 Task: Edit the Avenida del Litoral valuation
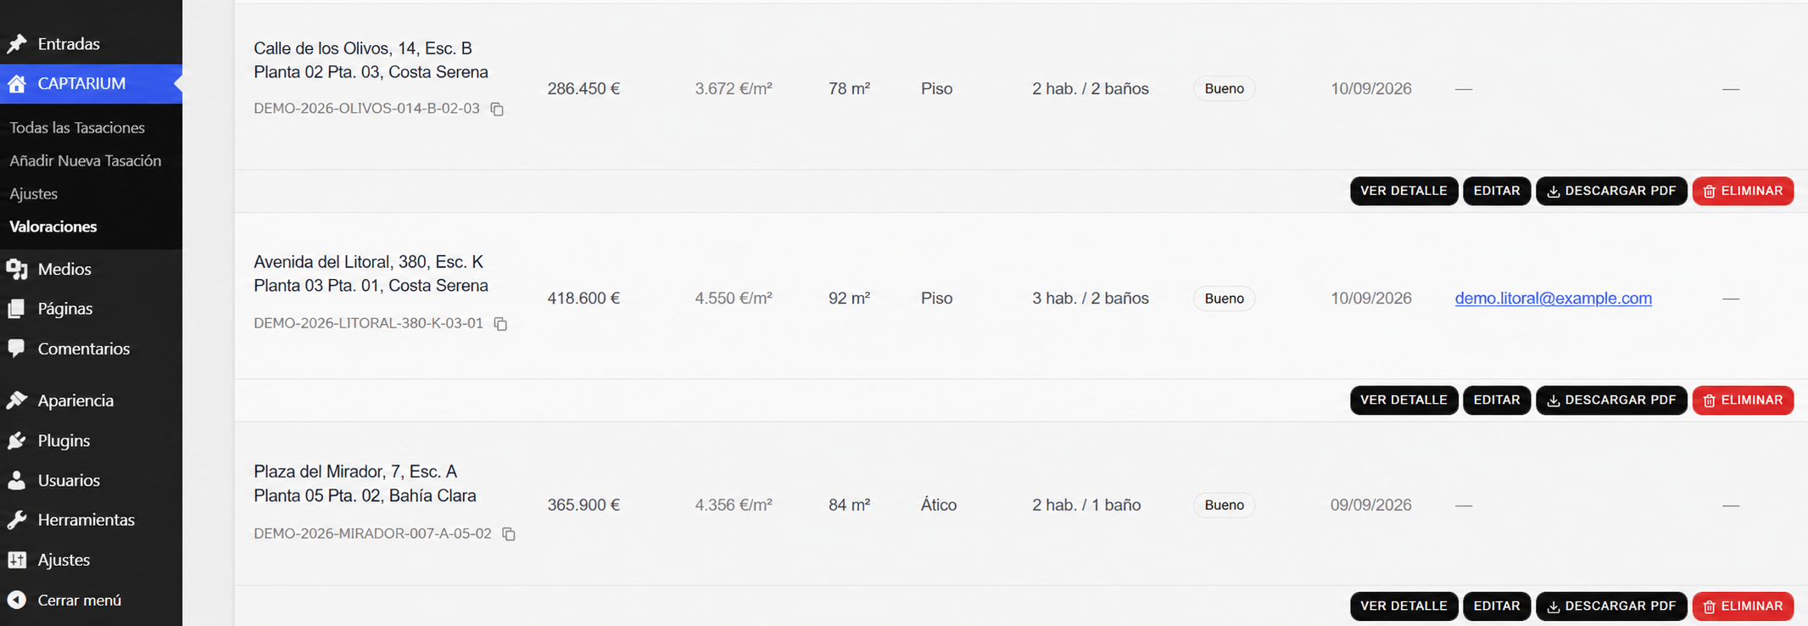pyautogui.click(x=1497, y=400)
